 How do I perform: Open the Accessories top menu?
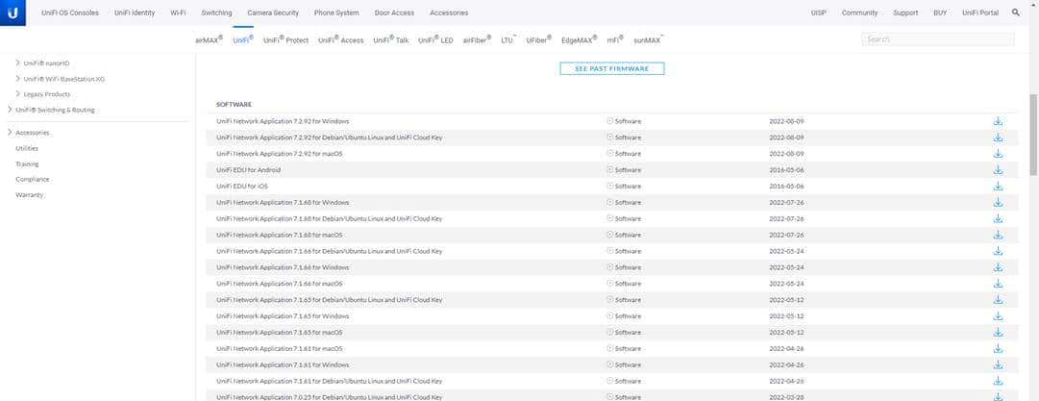449,13
